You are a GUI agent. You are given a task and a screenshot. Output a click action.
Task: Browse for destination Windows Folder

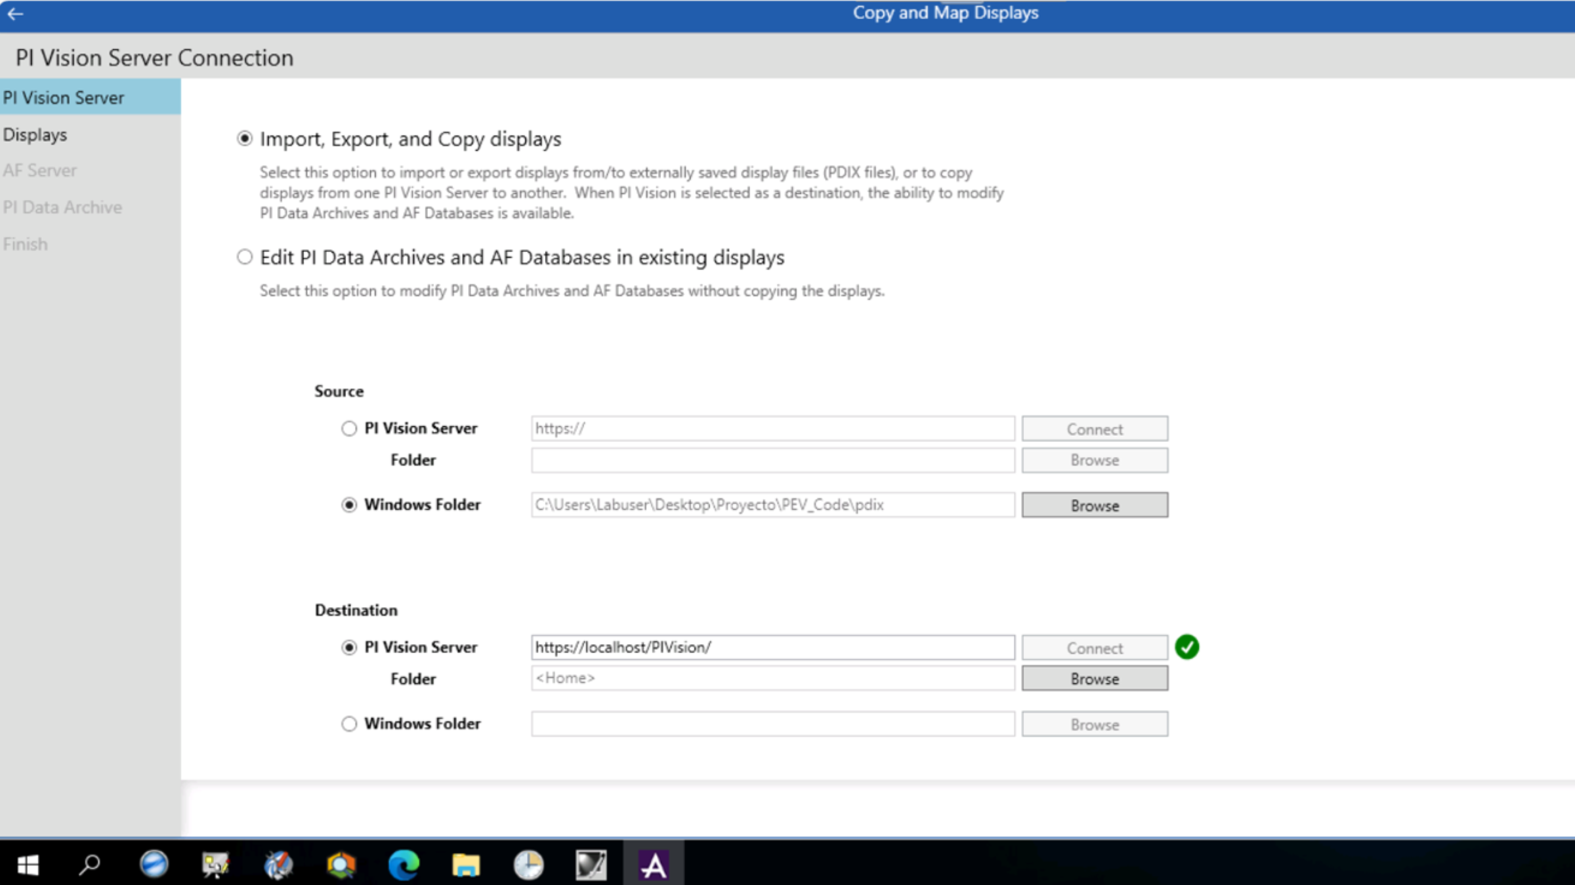coord(1095,724)
